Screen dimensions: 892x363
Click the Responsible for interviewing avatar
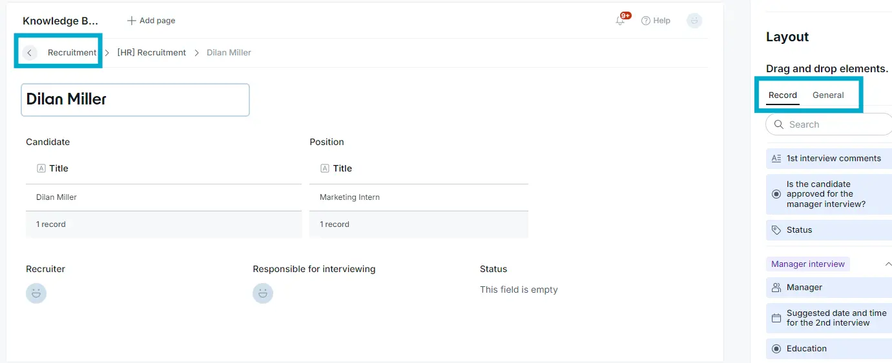tap(263, 293)
